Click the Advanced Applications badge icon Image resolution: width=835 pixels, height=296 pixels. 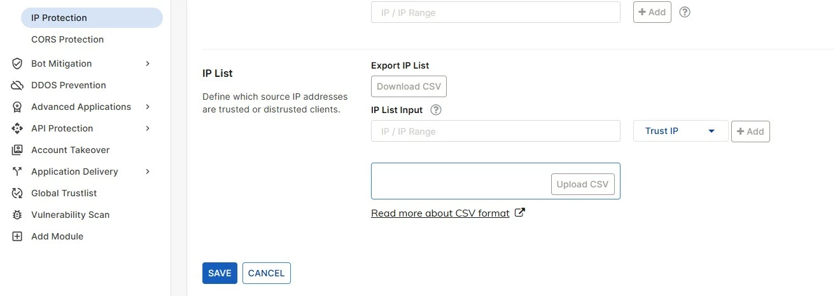tap(18, 107)
